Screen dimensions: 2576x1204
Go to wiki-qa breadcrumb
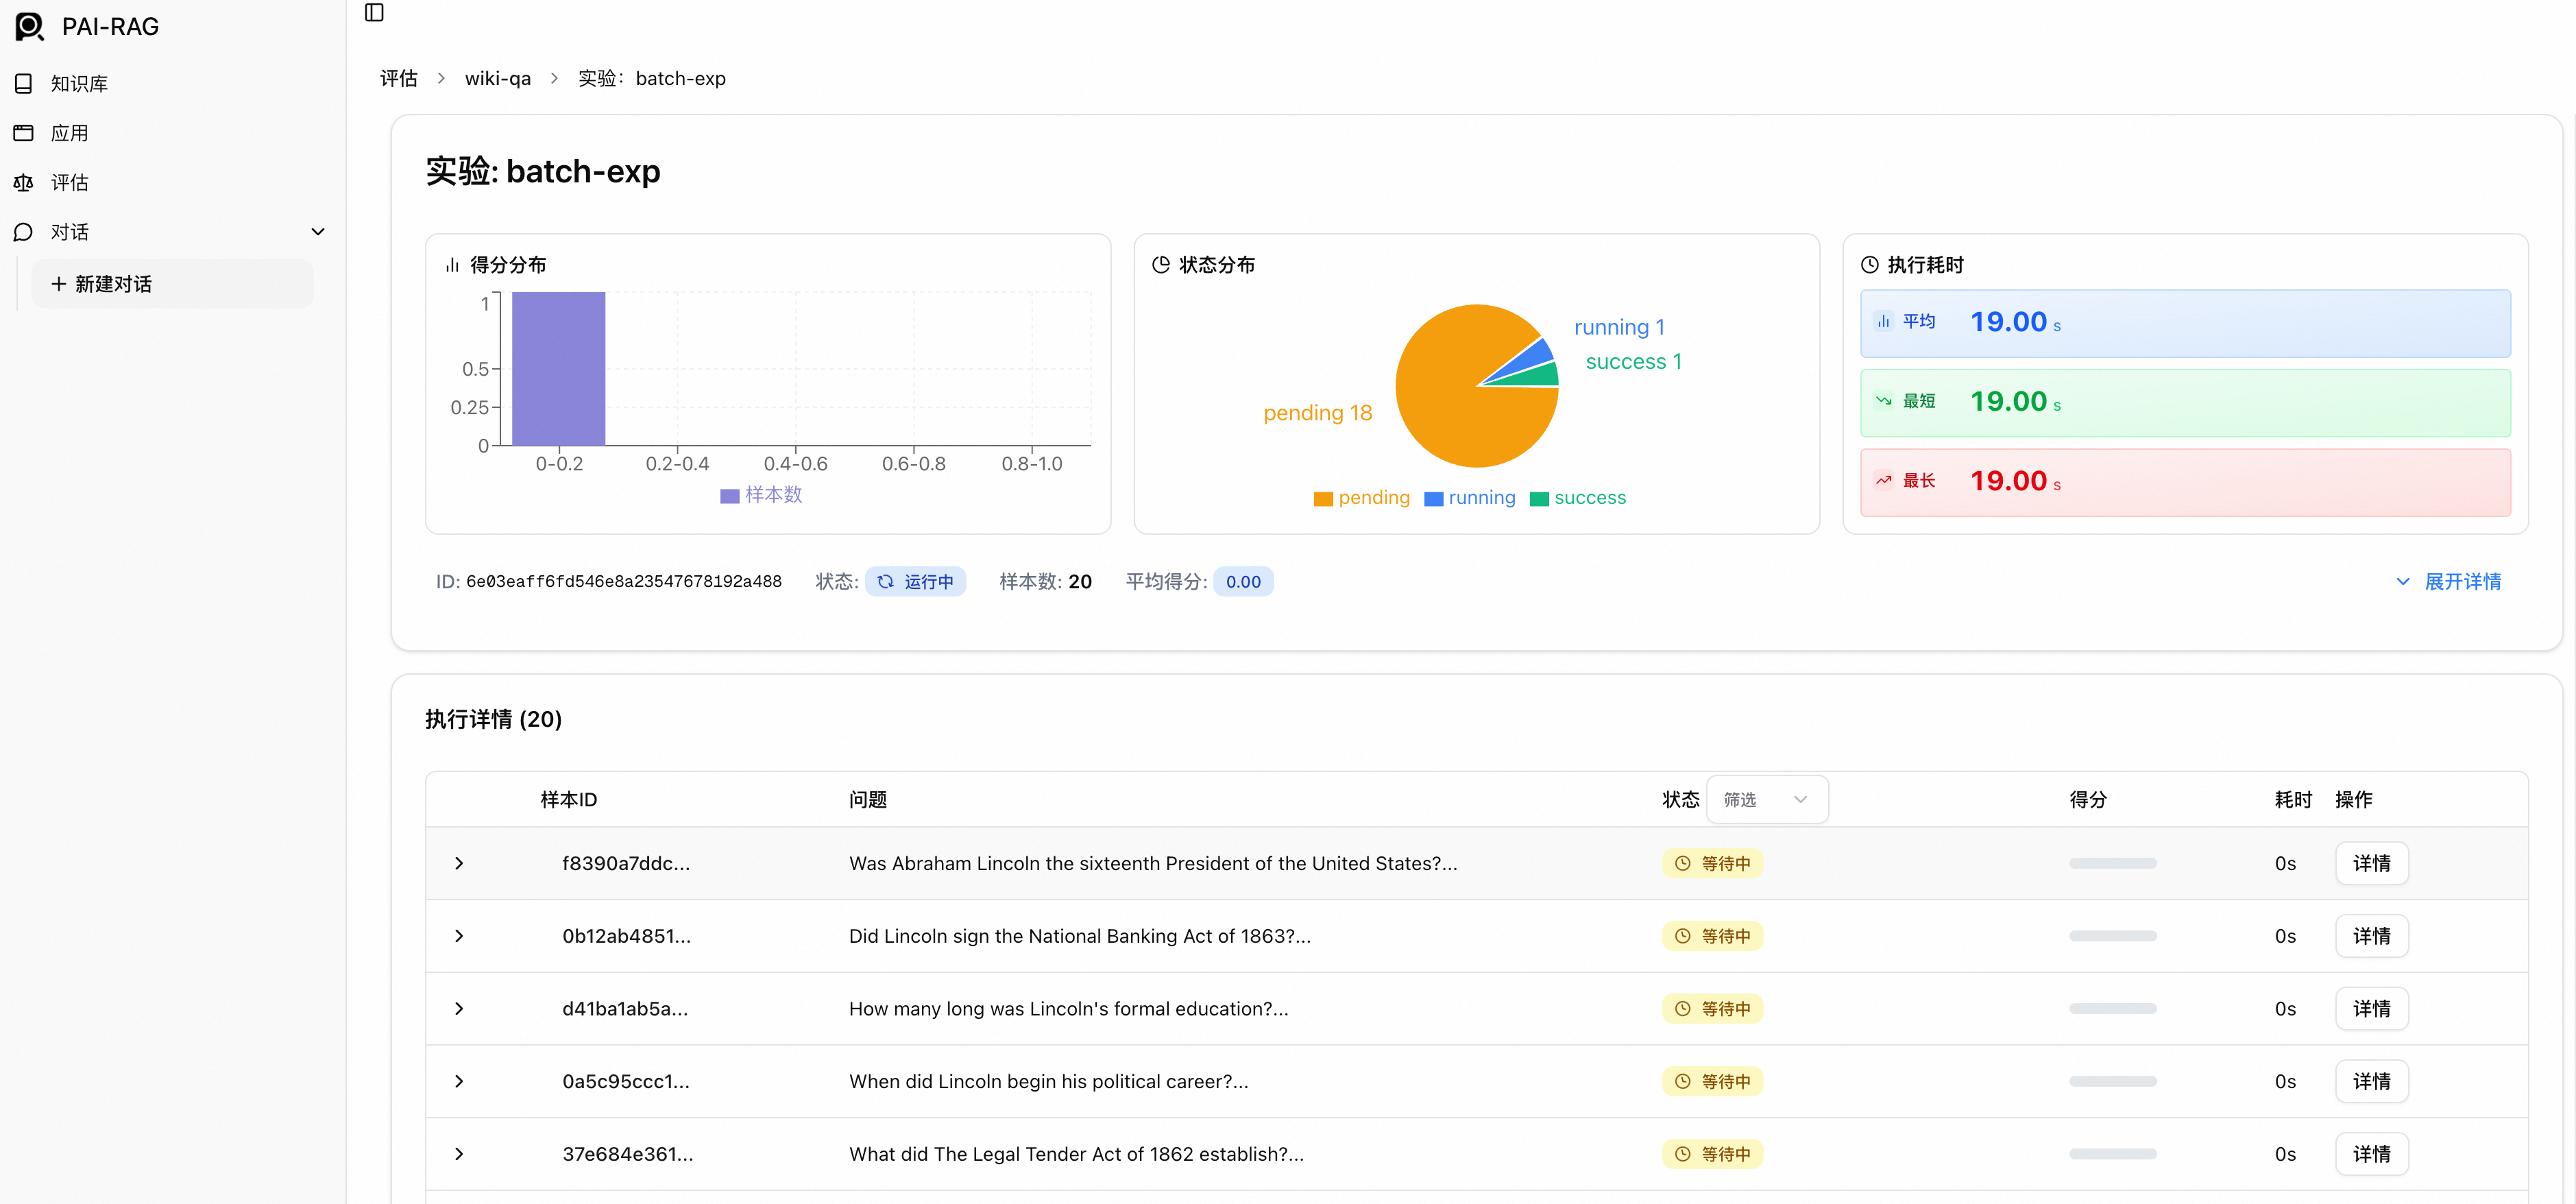[498, 79]
